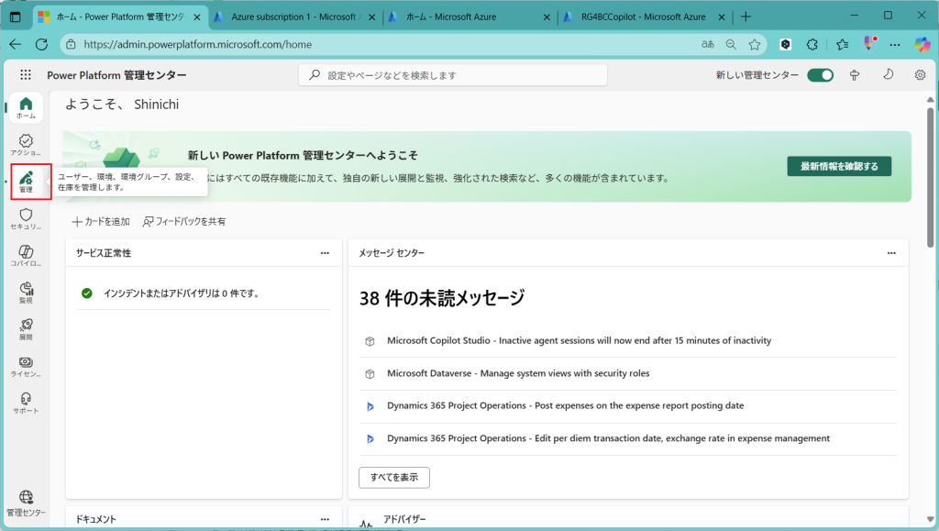This screenshot has width=939, height=531.
Task: Open the Actions sidebar item
Action: point(26,145)
